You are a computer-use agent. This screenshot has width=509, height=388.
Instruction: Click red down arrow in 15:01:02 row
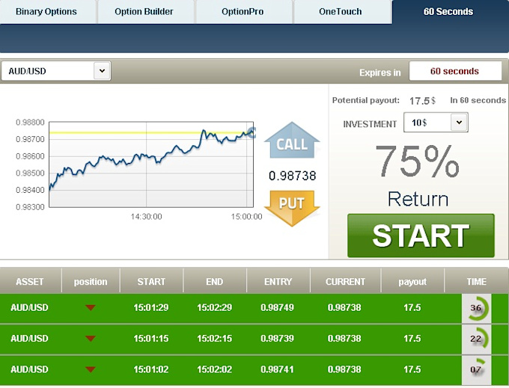tap(91, 369)
